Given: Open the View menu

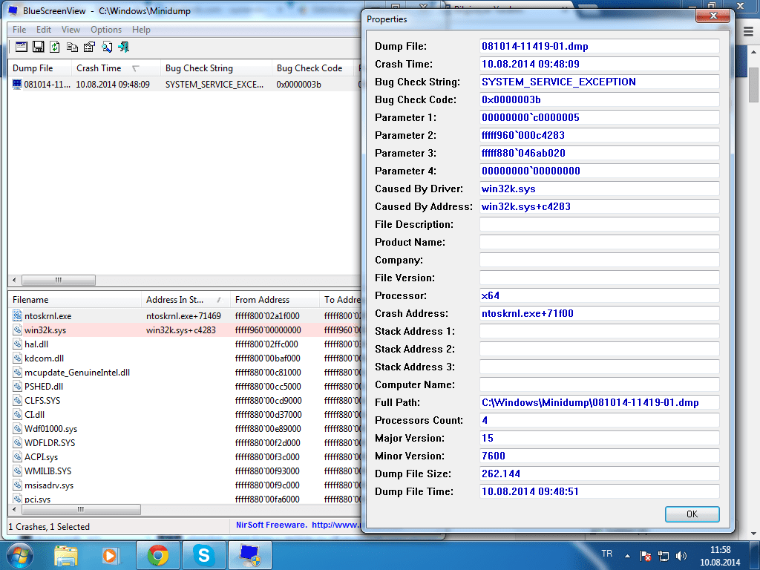Looking at the screenshot, I should click(71, 30).
